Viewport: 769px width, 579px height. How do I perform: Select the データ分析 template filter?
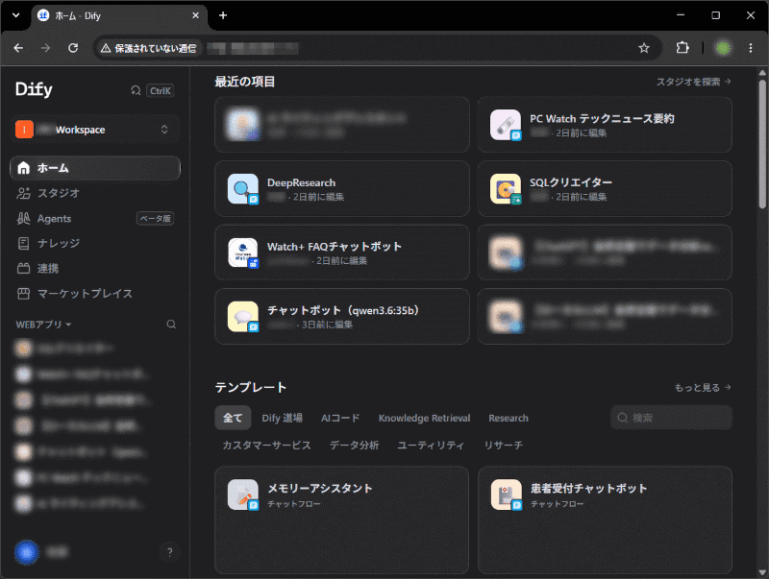click(x=354, y=445)
